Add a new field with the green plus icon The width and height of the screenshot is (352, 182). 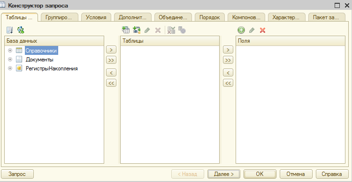241,30
